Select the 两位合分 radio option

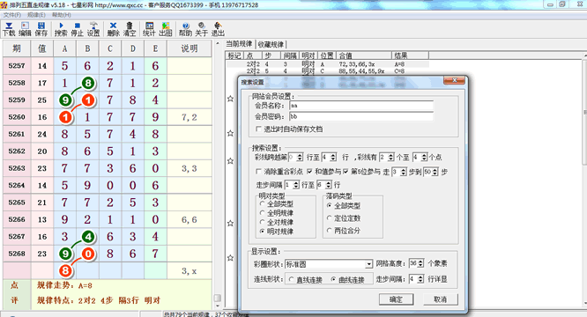[330, 231]
